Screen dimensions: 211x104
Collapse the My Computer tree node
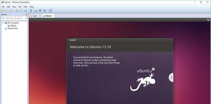3,23
